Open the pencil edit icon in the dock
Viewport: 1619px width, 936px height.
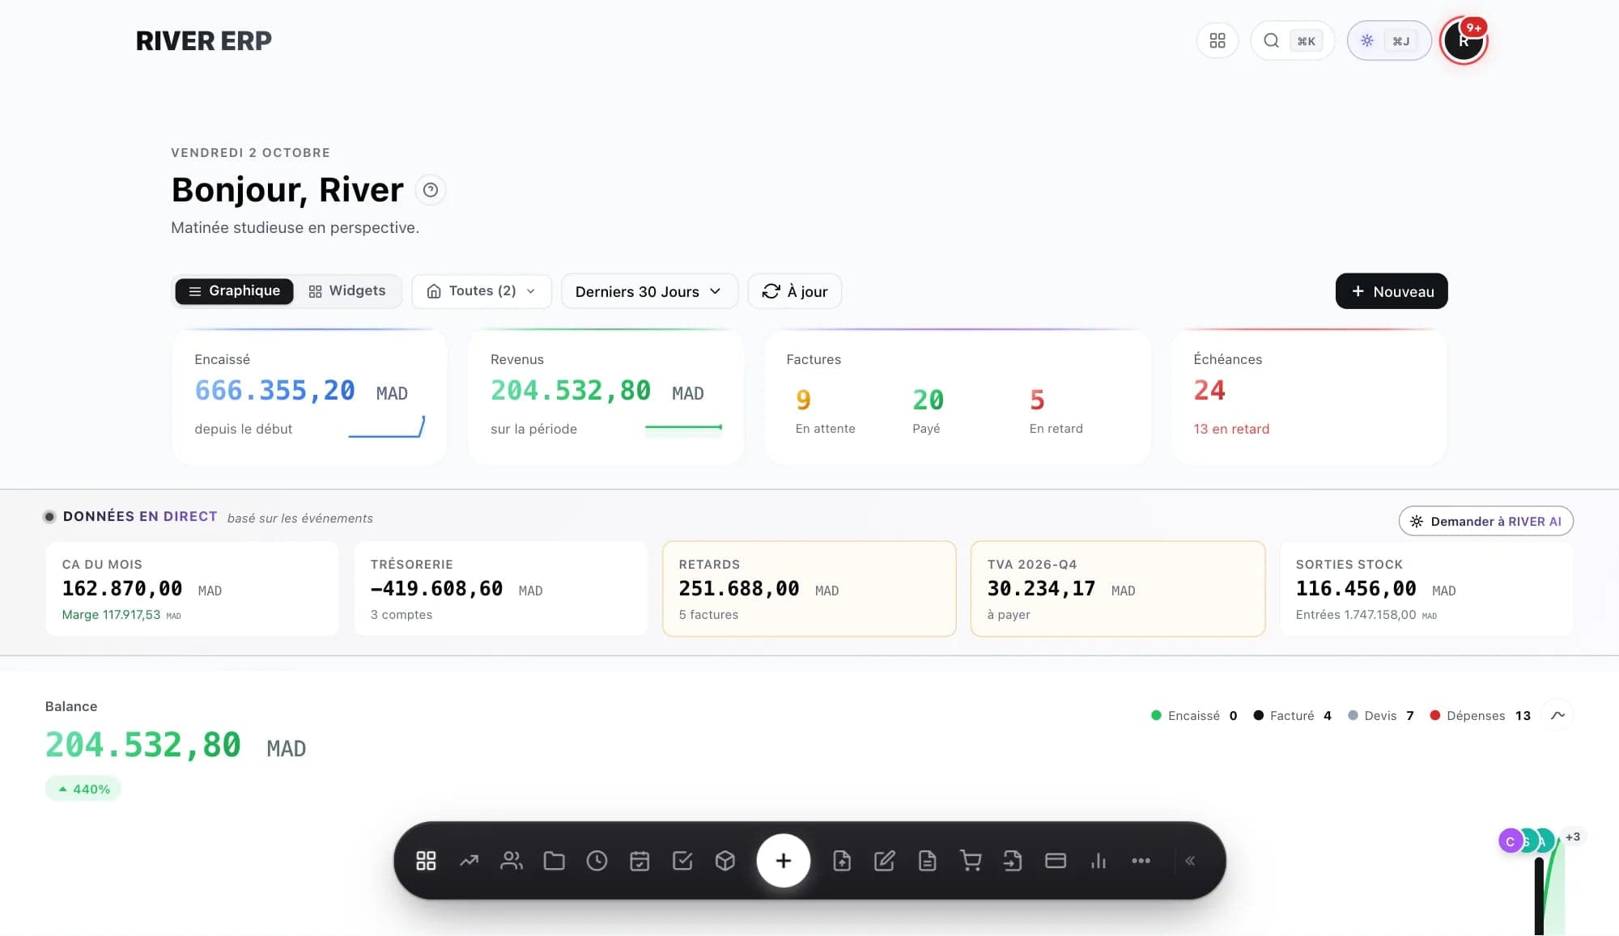[885, 861]
